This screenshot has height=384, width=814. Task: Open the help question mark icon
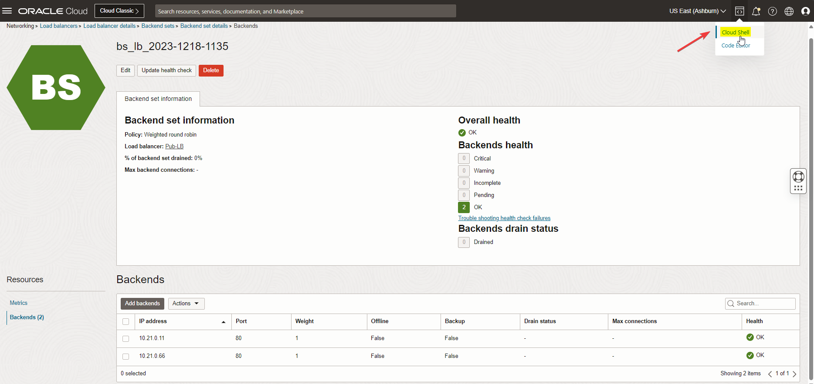773,11
